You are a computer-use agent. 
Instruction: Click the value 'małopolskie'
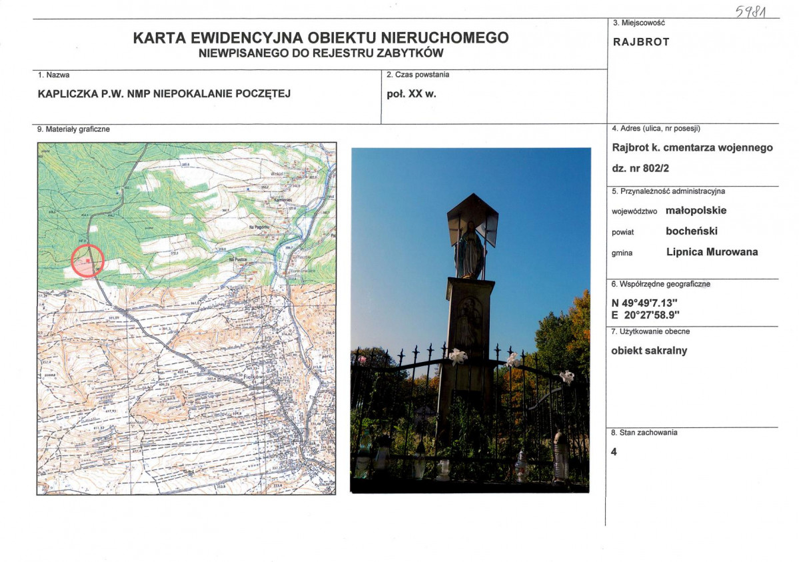(x=696, y=211)
